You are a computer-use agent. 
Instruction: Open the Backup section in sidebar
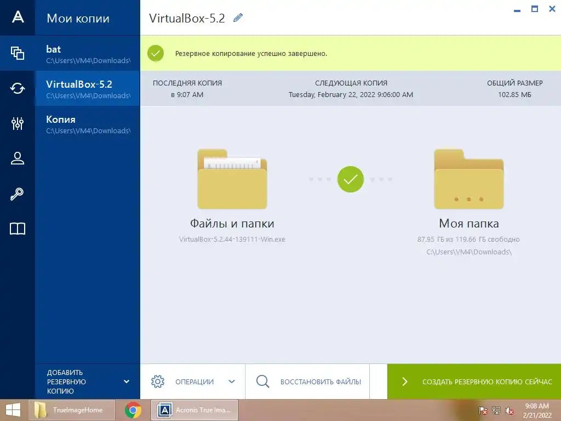[18, 53]
